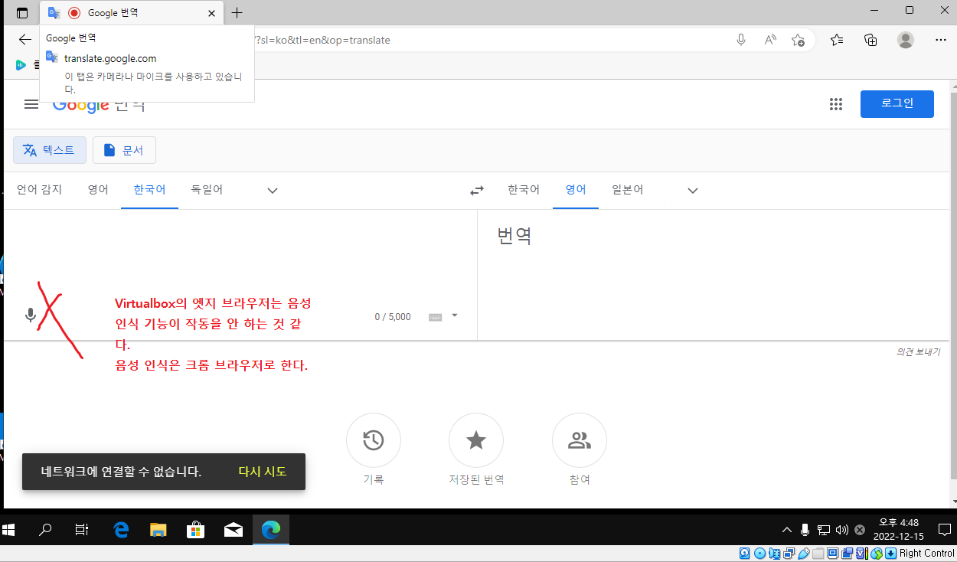Screen dimensions: 957x562
Task: Select 한국어 as target language
Action: pyautogui.click(x=524, y=190)
